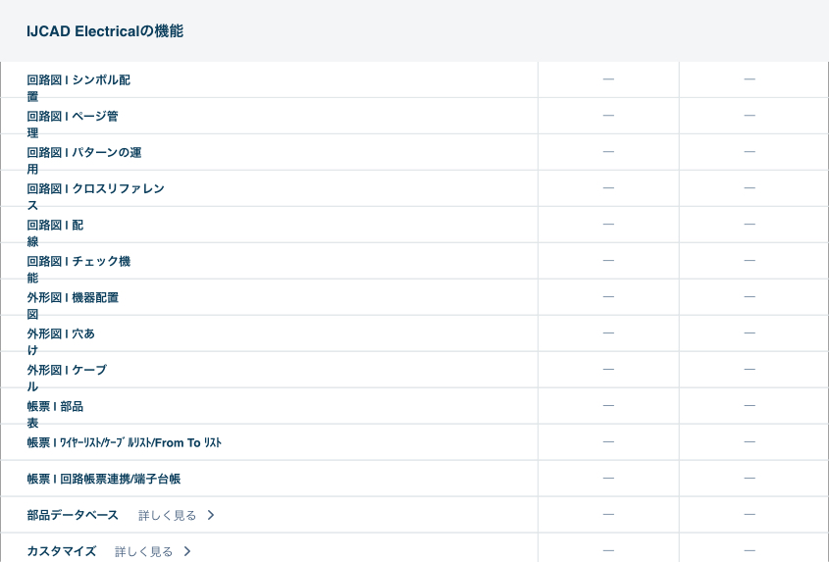Screen dimensions: 829x562
Task: Select the 回路図 ページ管理 row label
Action: pyautogui.click(x=73, y=117)
